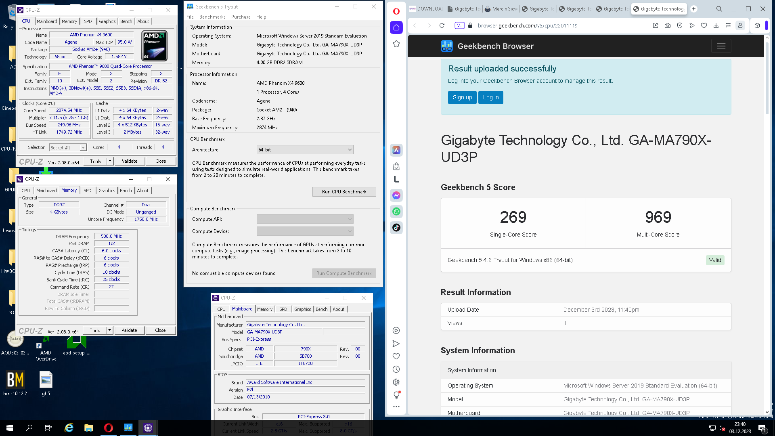Open the downloads icon in address bar

[x=716, y=25]
